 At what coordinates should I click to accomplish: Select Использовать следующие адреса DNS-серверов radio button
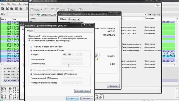coord(31,74)
